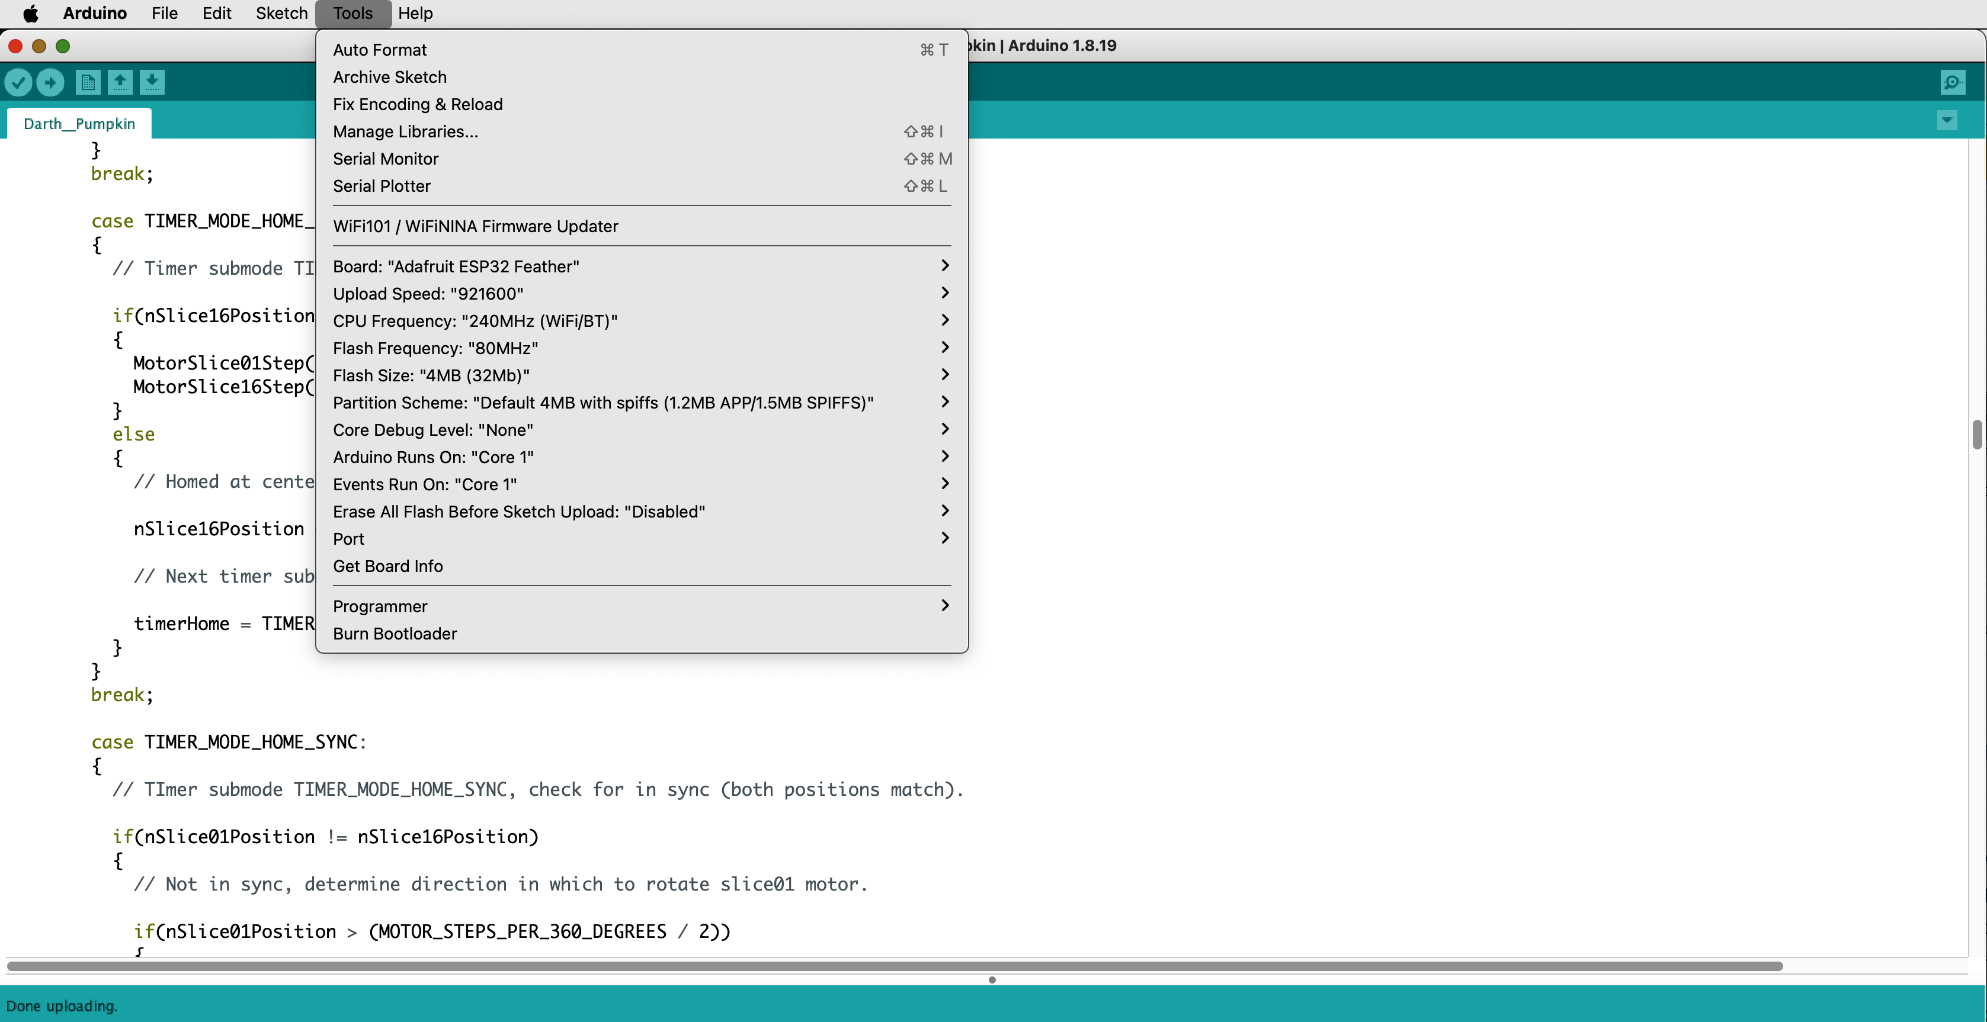
Task: Click the Open sketch up-arrow icon
Action: click(x=120, y=82)
